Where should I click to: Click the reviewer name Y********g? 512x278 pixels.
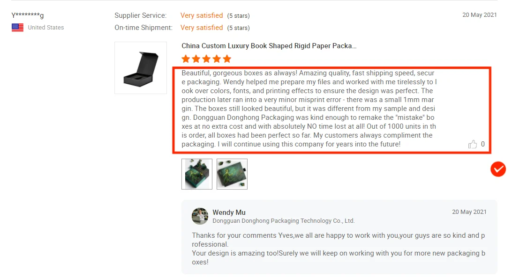click(27, 15)
